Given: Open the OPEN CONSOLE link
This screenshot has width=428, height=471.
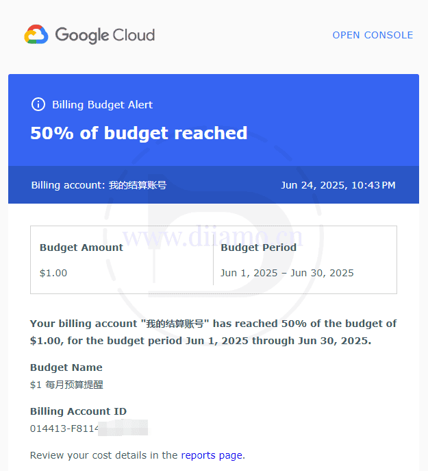Looking at the screenshot, I should [x=373, y=35].
